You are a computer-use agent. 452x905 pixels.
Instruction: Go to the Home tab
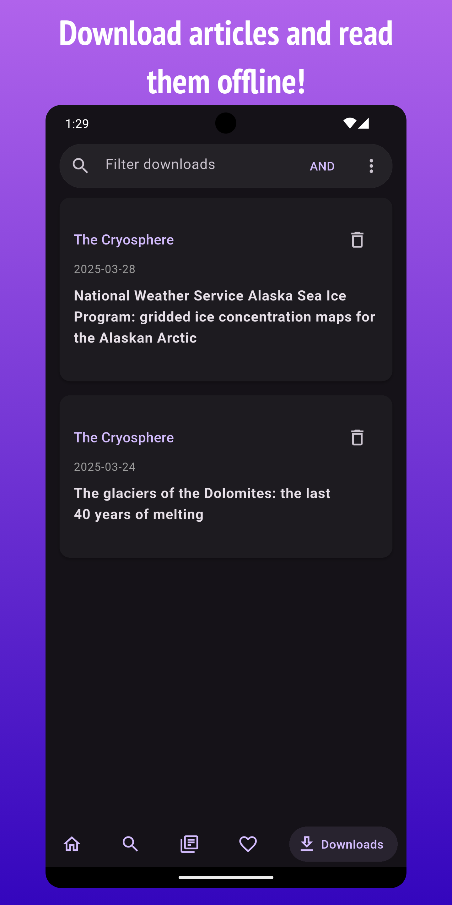(72, 844)
